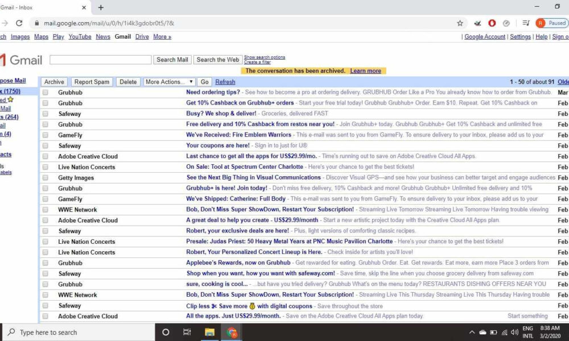Open News in Google bar

coord(103,36)
